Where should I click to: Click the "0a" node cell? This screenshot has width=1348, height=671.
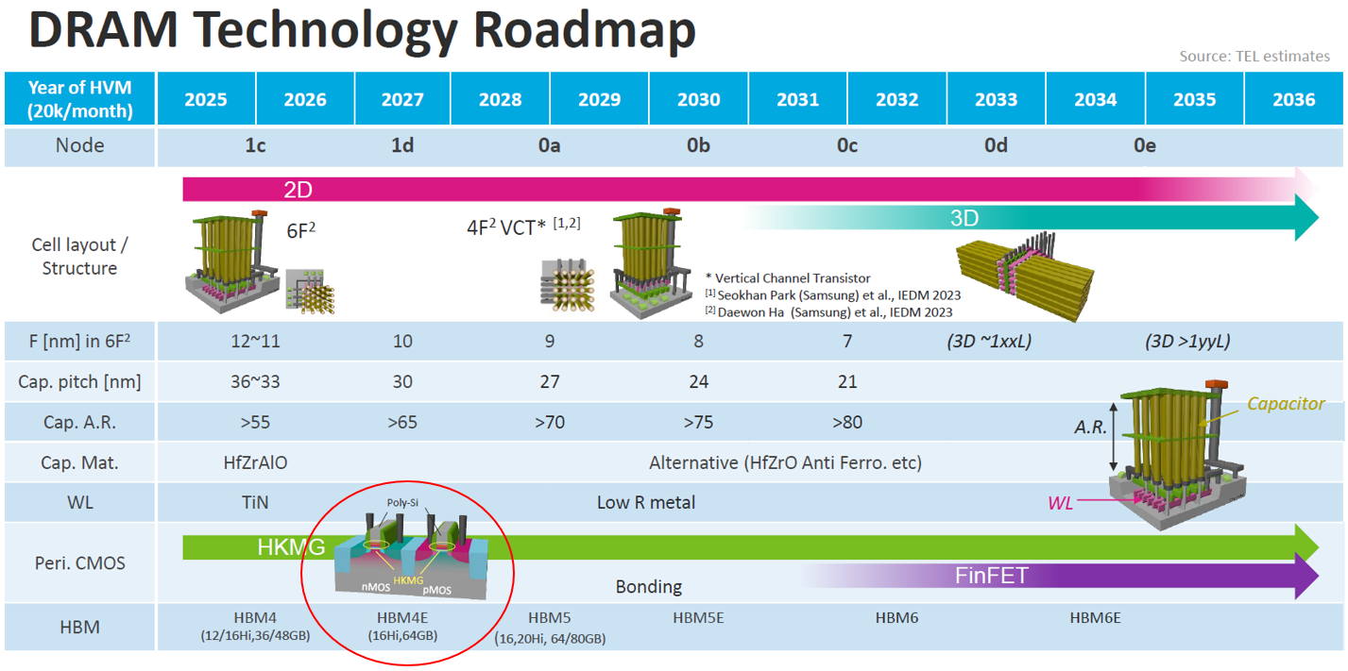pyautogui.click(x=550, y=146)
